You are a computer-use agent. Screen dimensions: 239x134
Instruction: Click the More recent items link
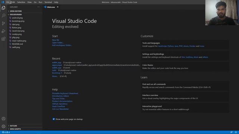click(55, 76)
